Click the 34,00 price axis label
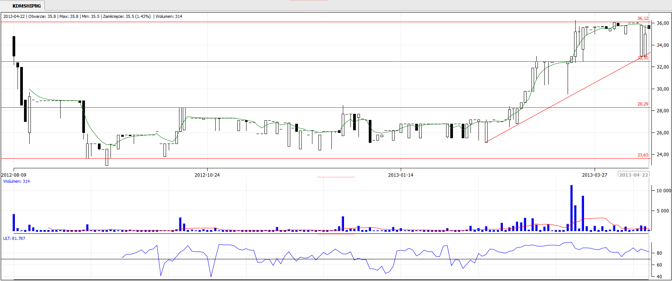 point(663,45)
